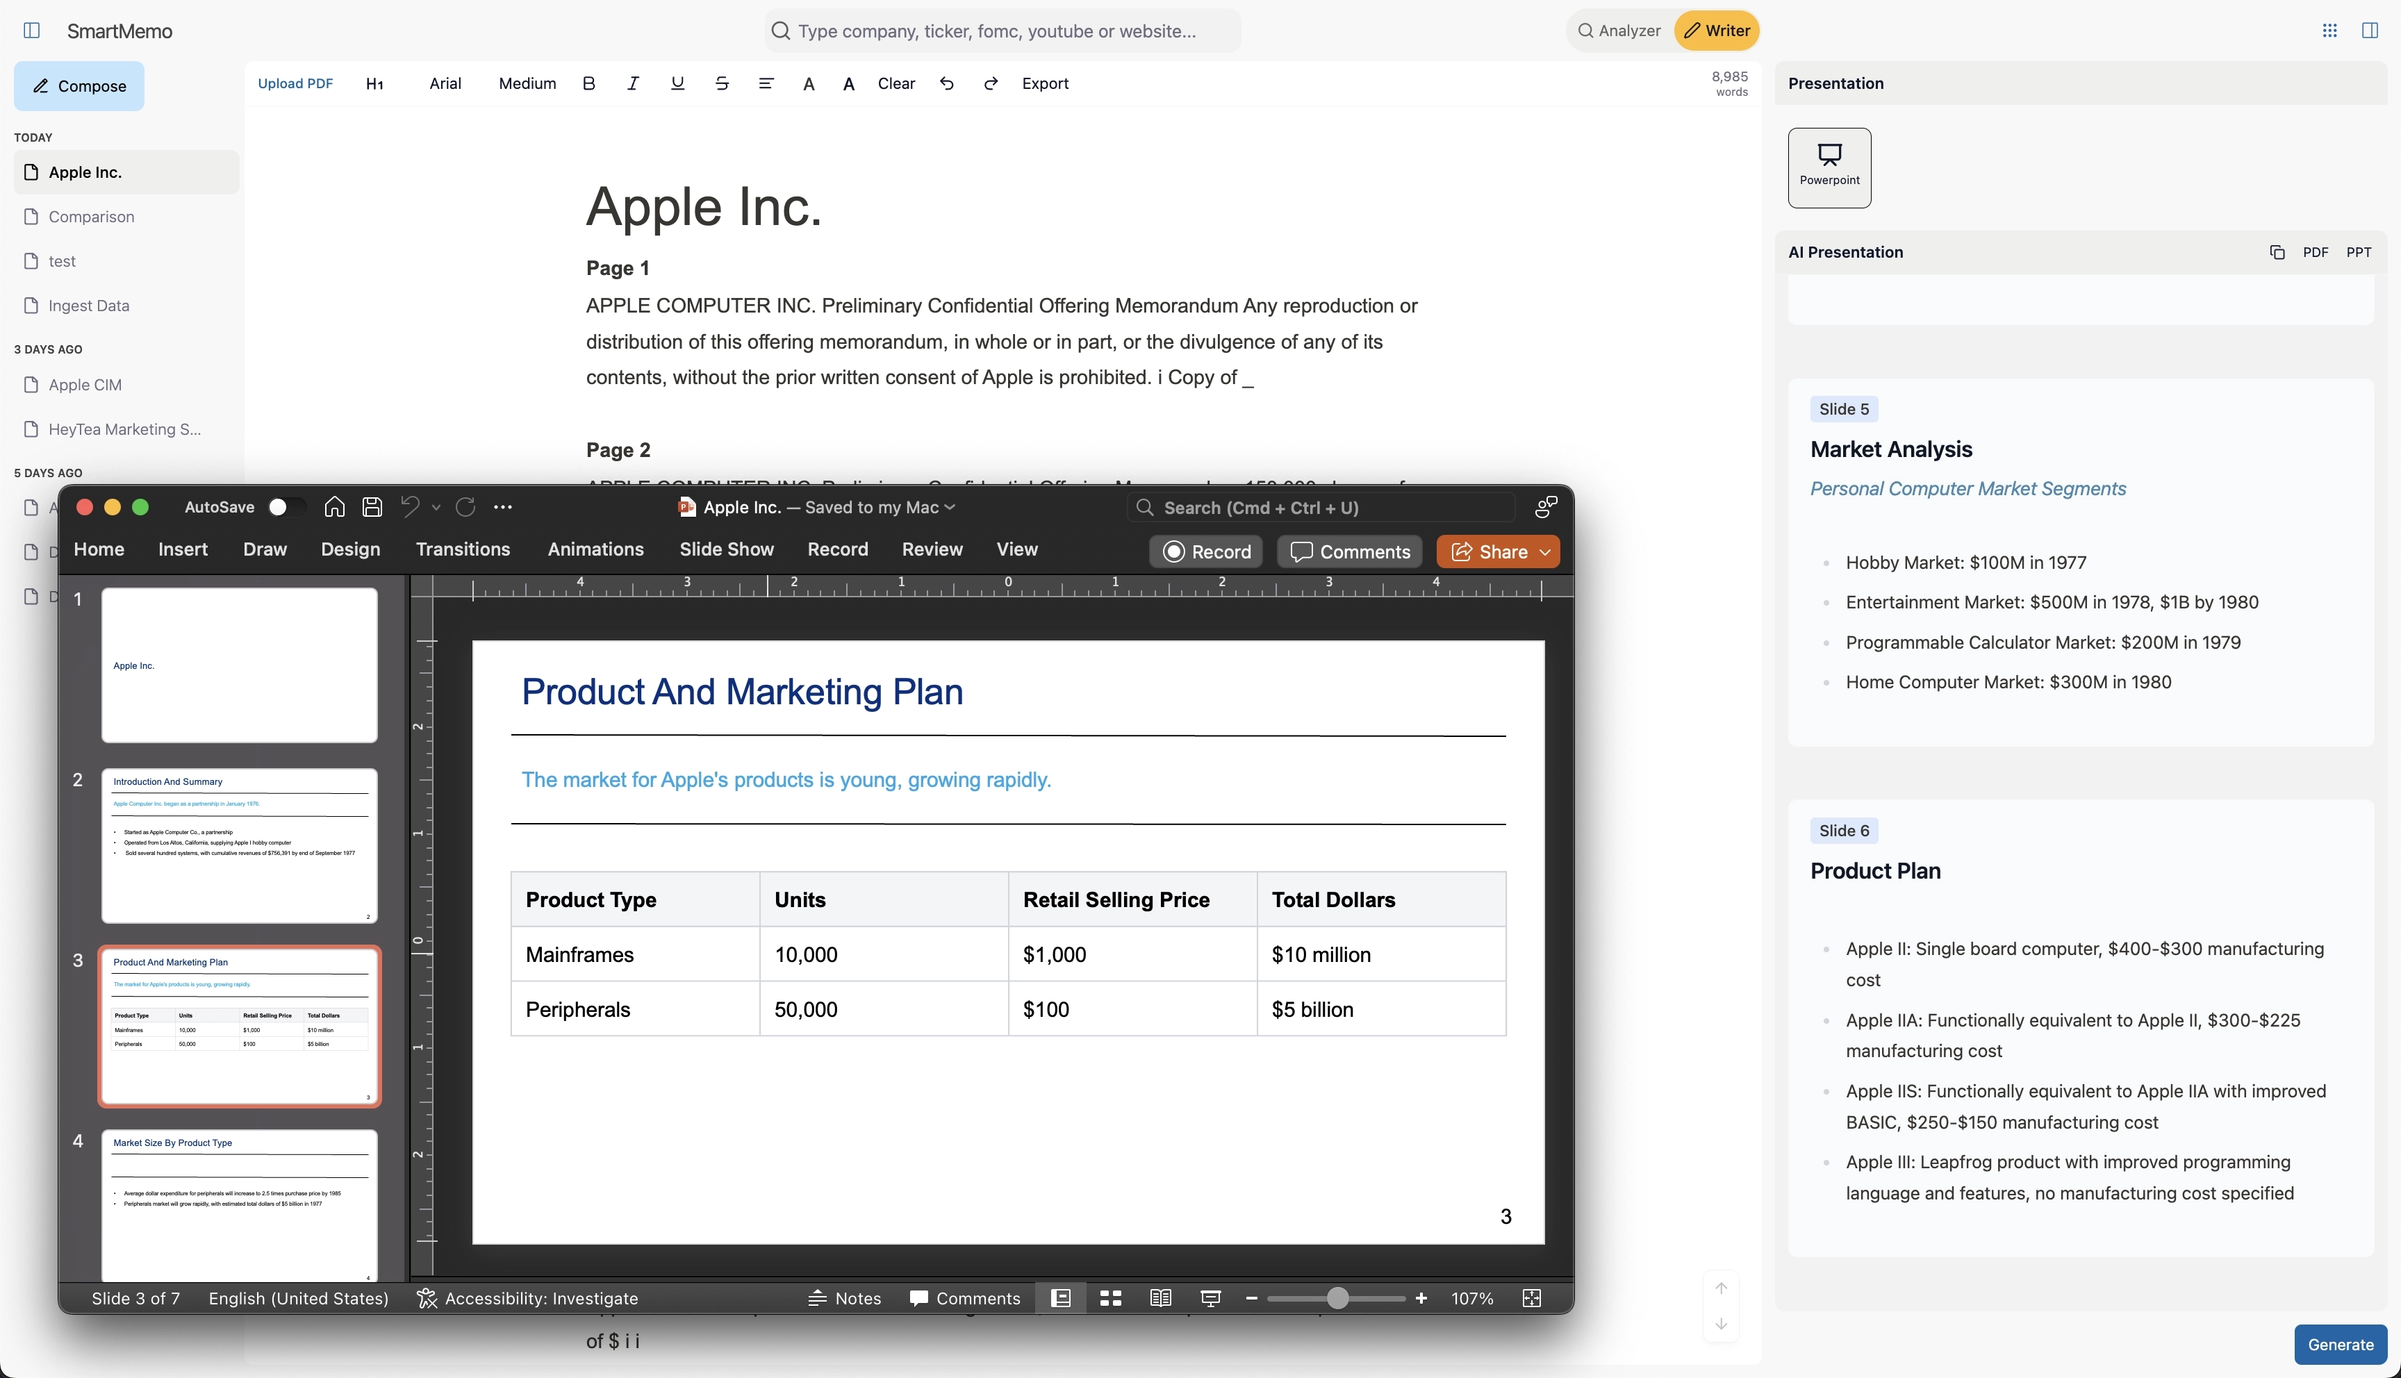Viewport: 2401px width, 1378px height.
Task: Expand the undo history arrow in PowerPoint
Action: 436,507
